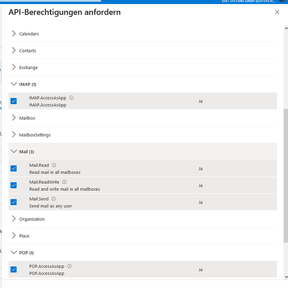The height and width of the screenshot is (288, 288).
Task: Uncheck the POP.AccessAsApp checkbox
Action: [x=14, y=270]
